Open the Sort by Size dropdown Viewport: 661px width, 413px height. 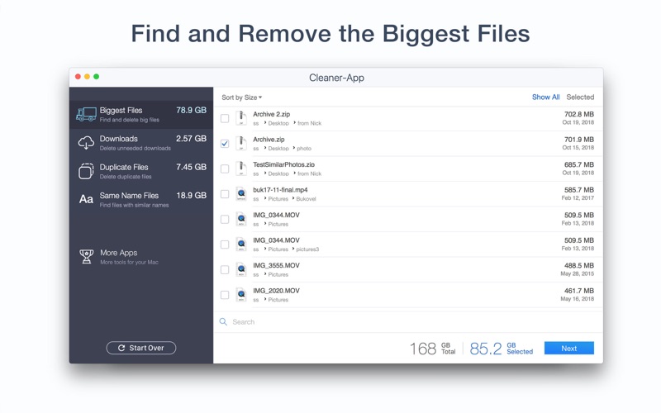[x=241, y=97]
